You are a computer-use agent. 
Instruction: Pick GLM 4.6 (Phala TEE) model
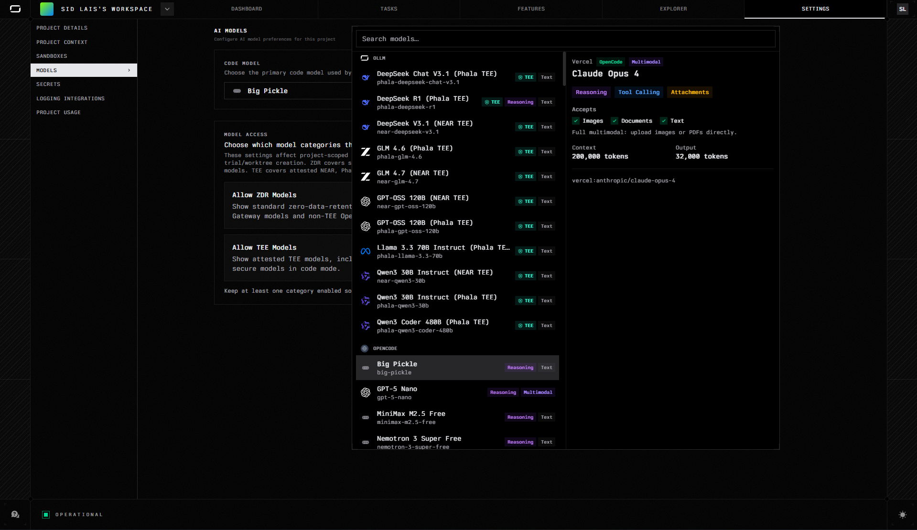(457, 152)
